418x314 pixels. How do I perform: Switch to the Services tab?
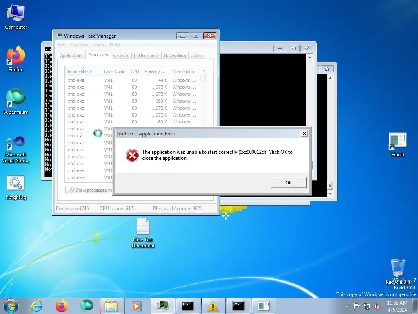point(121,56)
